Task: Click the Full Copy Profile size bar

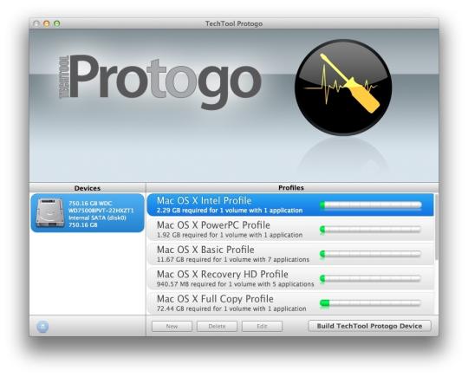Action: point(370,303)
